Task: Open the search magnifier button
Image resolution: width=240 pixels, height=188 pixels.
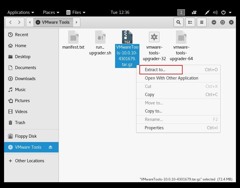Action: [x=179, y=22]
